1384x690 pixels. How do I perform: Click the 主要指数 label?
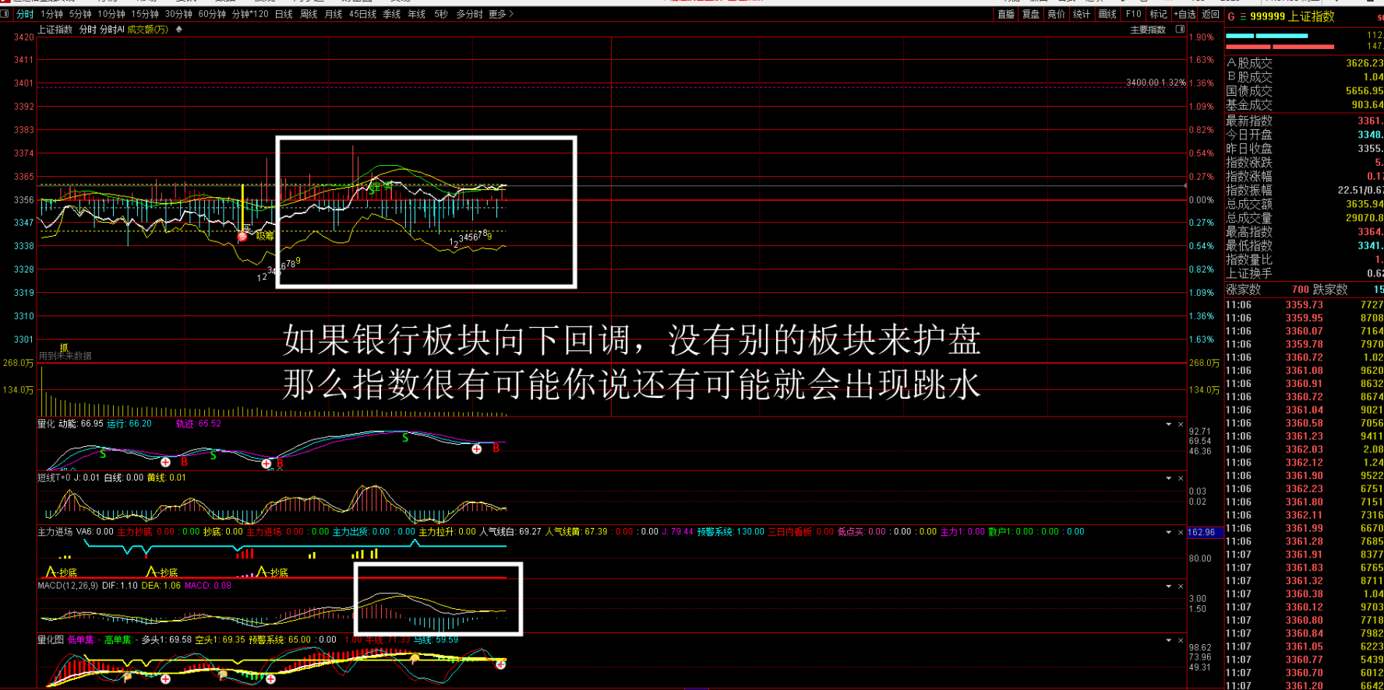(1148, 30)
